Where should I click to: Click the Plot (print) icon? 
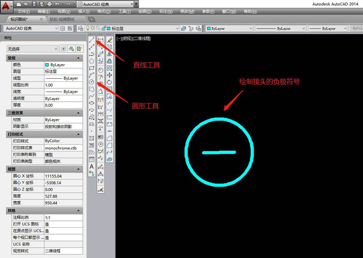pos(49,4)
